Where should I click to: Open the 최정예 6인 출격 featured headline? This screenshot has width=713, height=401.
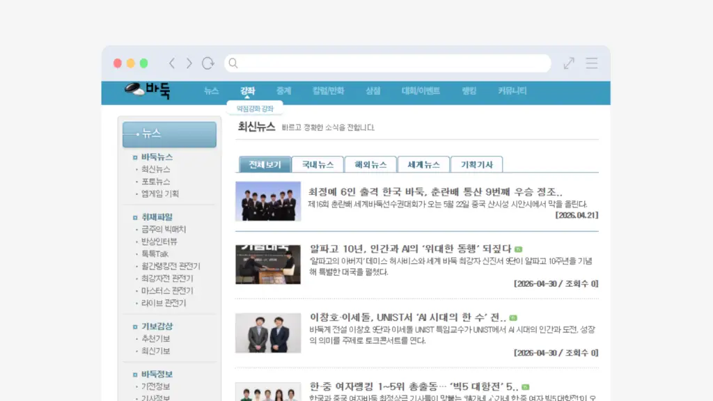pos(435,192)
